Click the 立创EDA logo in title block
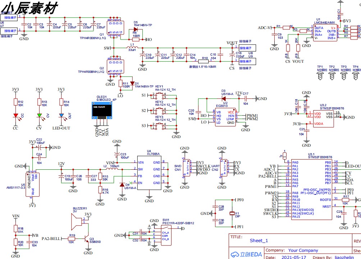 pos(247,254)
